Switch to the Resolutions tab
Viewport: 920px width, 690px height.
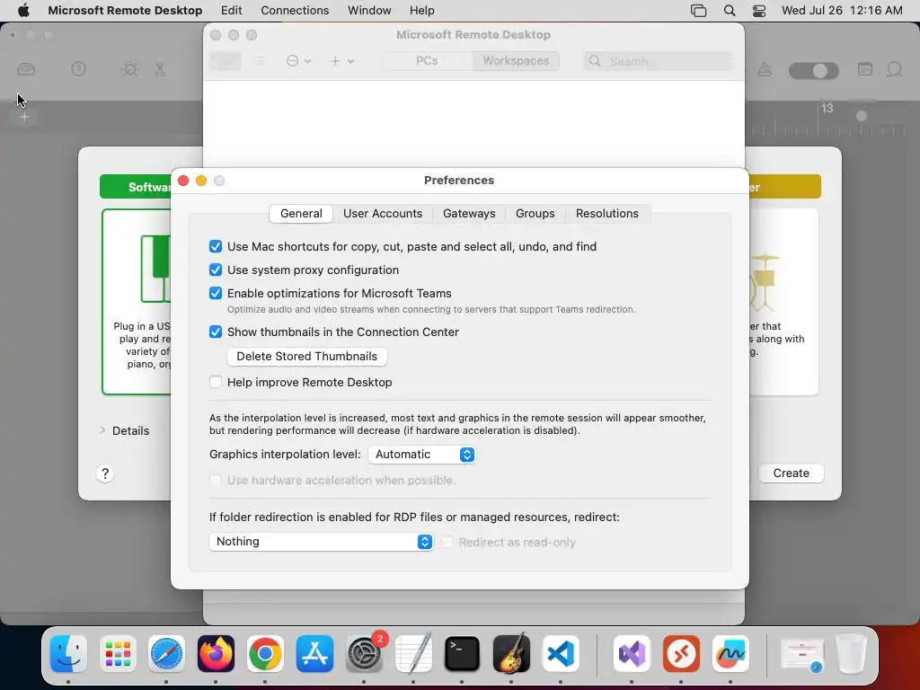(x=606, y=214)
